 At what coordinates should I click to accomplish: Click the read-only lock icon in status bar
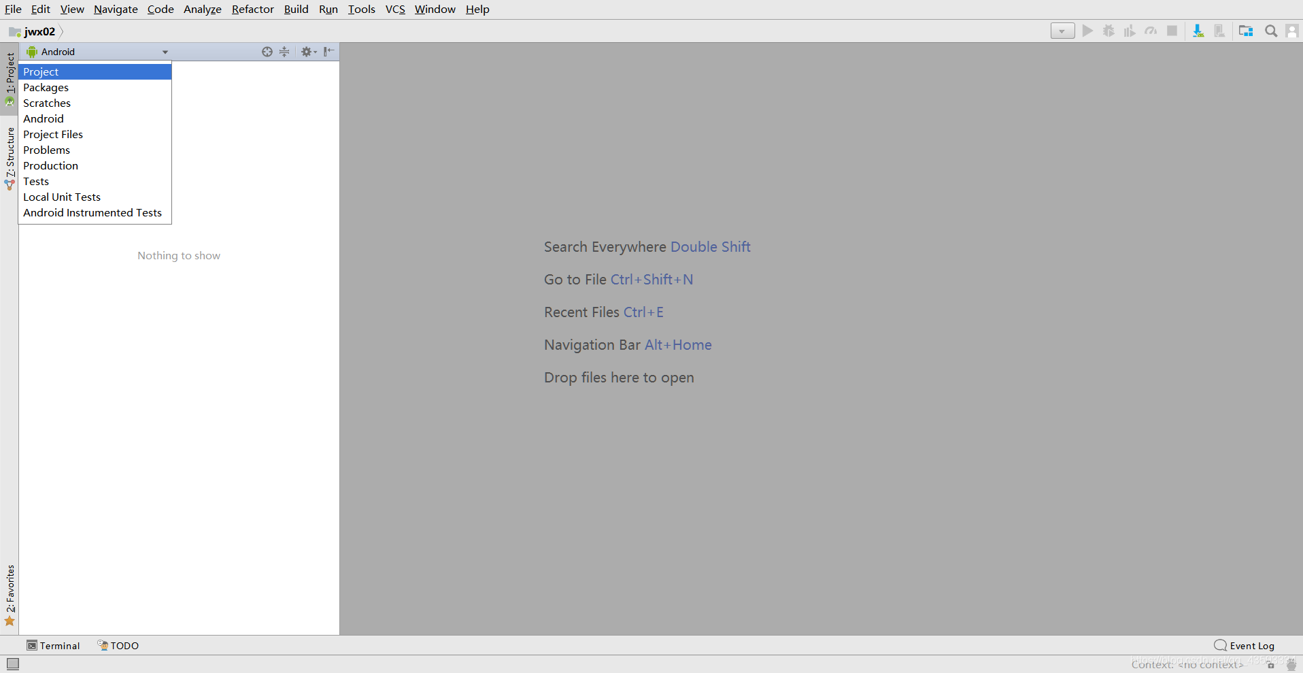[x=1270, y=665]
